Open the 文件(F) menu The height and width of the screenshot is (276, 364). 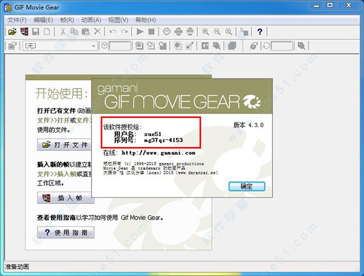[17, 20]
